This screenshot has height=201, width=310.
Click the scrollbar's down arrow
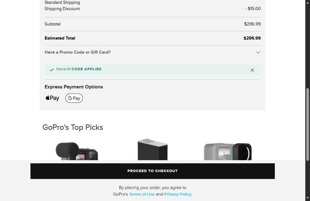pos(307,198)
